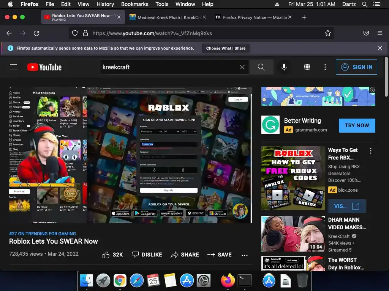Open the Firefox File menu
Viewport: 389px width, 291px height.
(50, 4)
